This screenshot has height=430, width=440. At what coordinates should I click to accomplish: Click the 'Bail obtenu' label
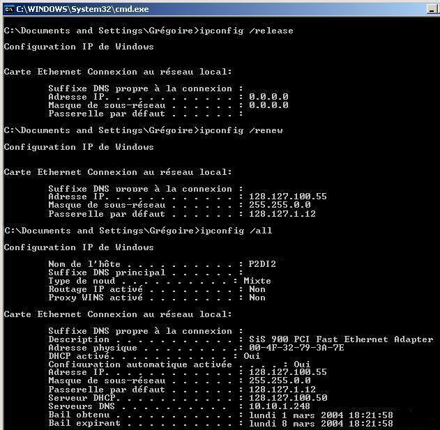click(x=79, y=415)
